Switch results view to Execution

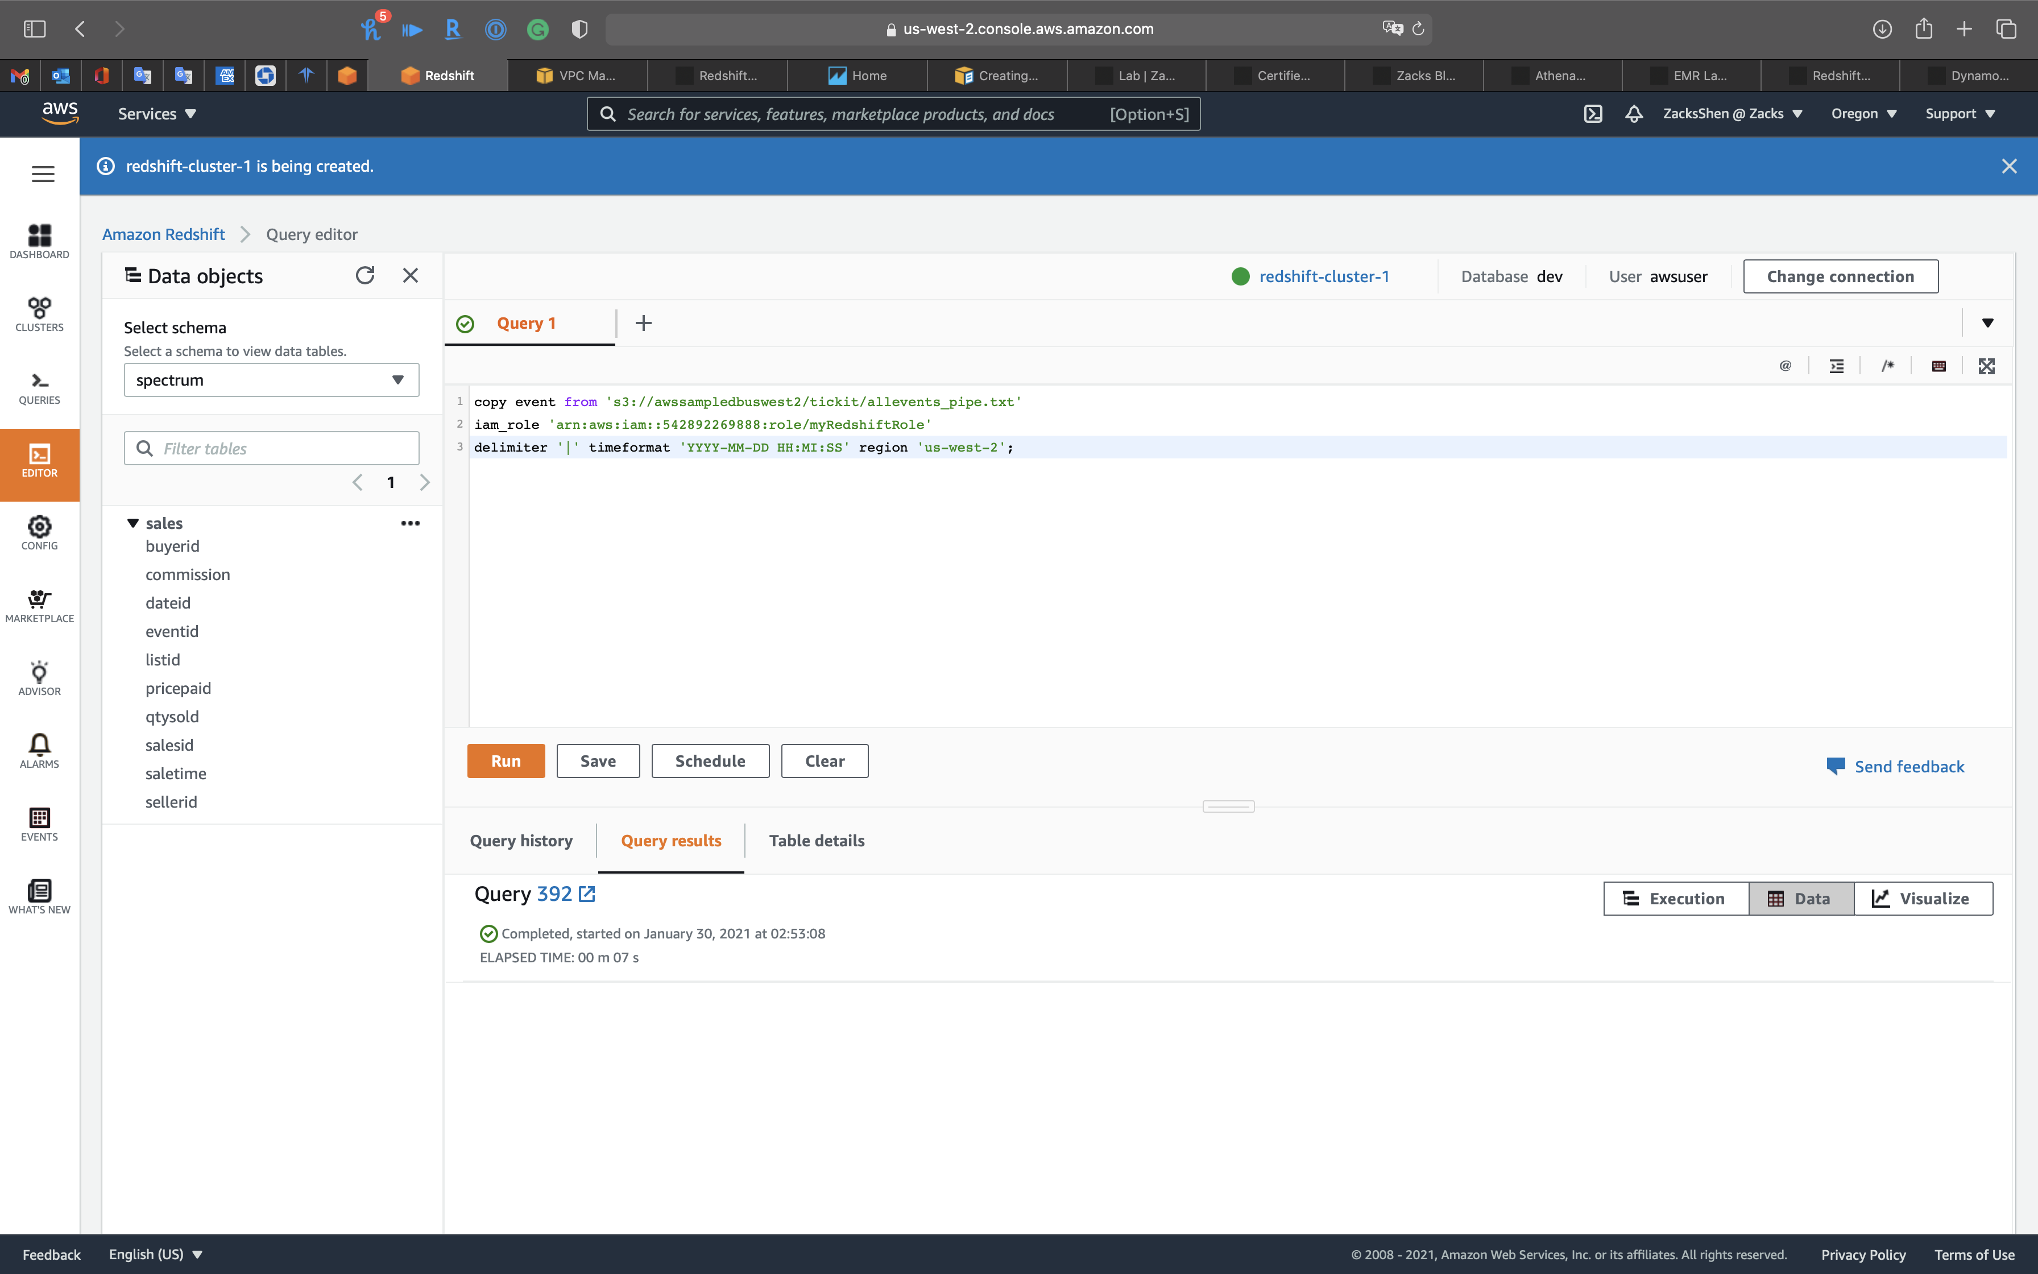pos(1675,898)
